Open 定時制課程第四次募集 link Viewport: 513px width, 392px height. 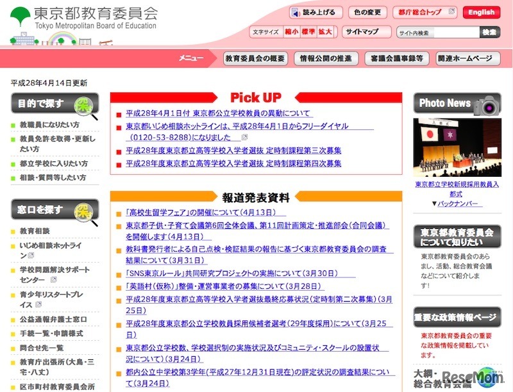click(233, 163)
